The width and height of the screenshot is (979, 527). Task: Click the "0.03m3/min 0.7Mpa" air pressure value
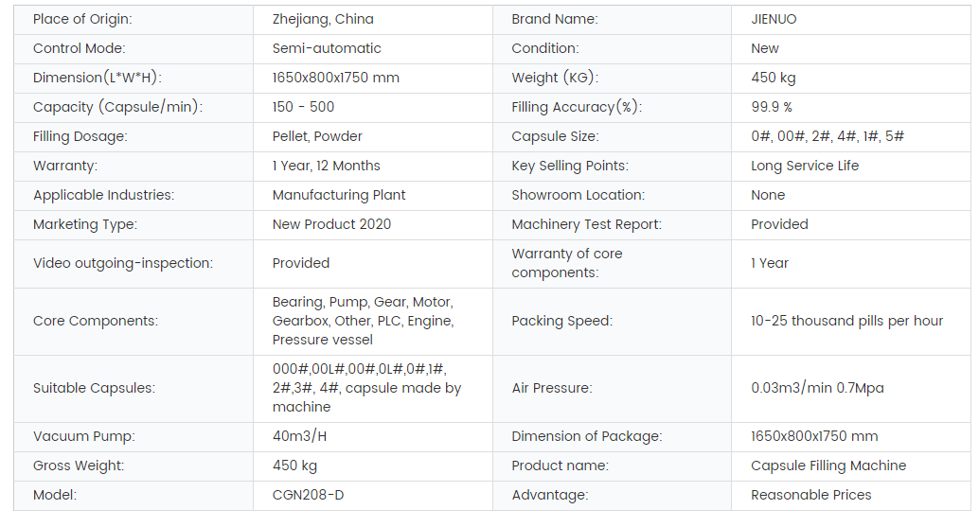coord(817,388)
